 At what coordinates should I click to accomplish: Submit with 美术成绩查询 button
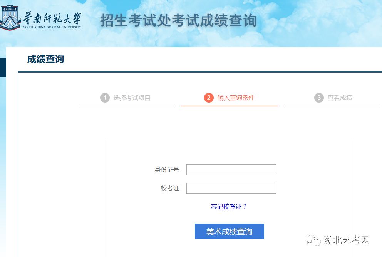[229, 231]
